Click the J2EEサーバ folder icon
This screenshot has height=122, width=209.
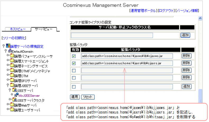(x=14, y=90)
